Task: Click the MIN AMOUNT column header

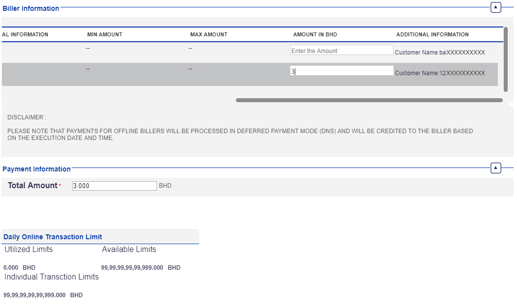Action: [104, 34]
